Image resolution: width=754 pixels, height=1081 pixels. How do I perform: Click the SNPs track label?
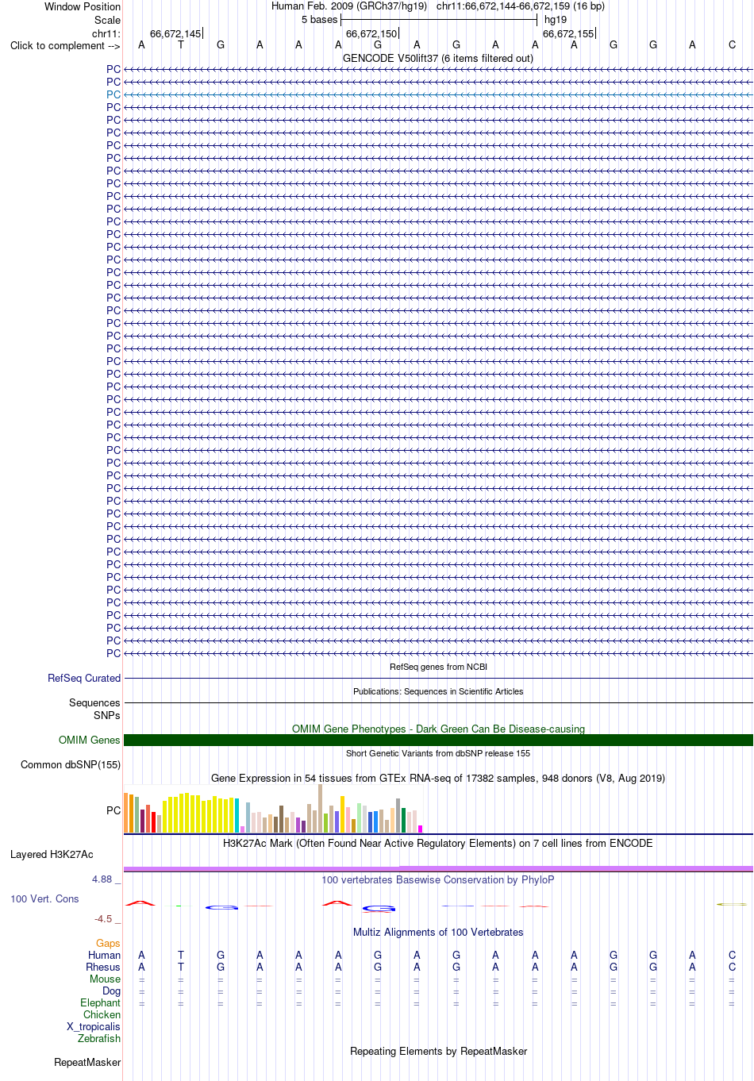(x=107, y=715)
